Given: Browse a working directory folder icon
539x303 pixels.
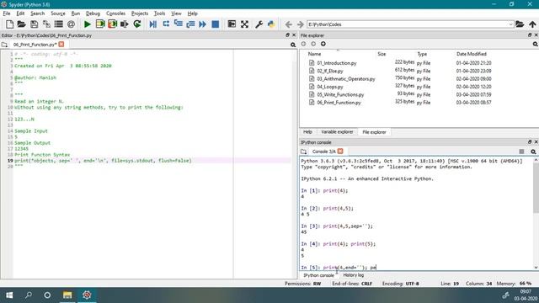Looking at the screenshot, I should tap(520, 24).
